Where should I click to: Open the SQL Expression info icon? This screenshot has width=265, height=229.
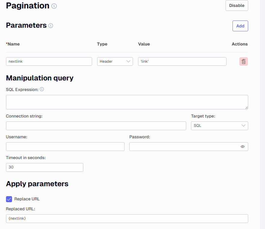click(42, 89)
